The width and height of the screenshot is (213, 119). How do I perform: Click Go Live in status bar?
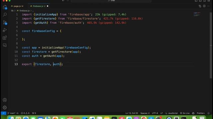coord(185,113)
